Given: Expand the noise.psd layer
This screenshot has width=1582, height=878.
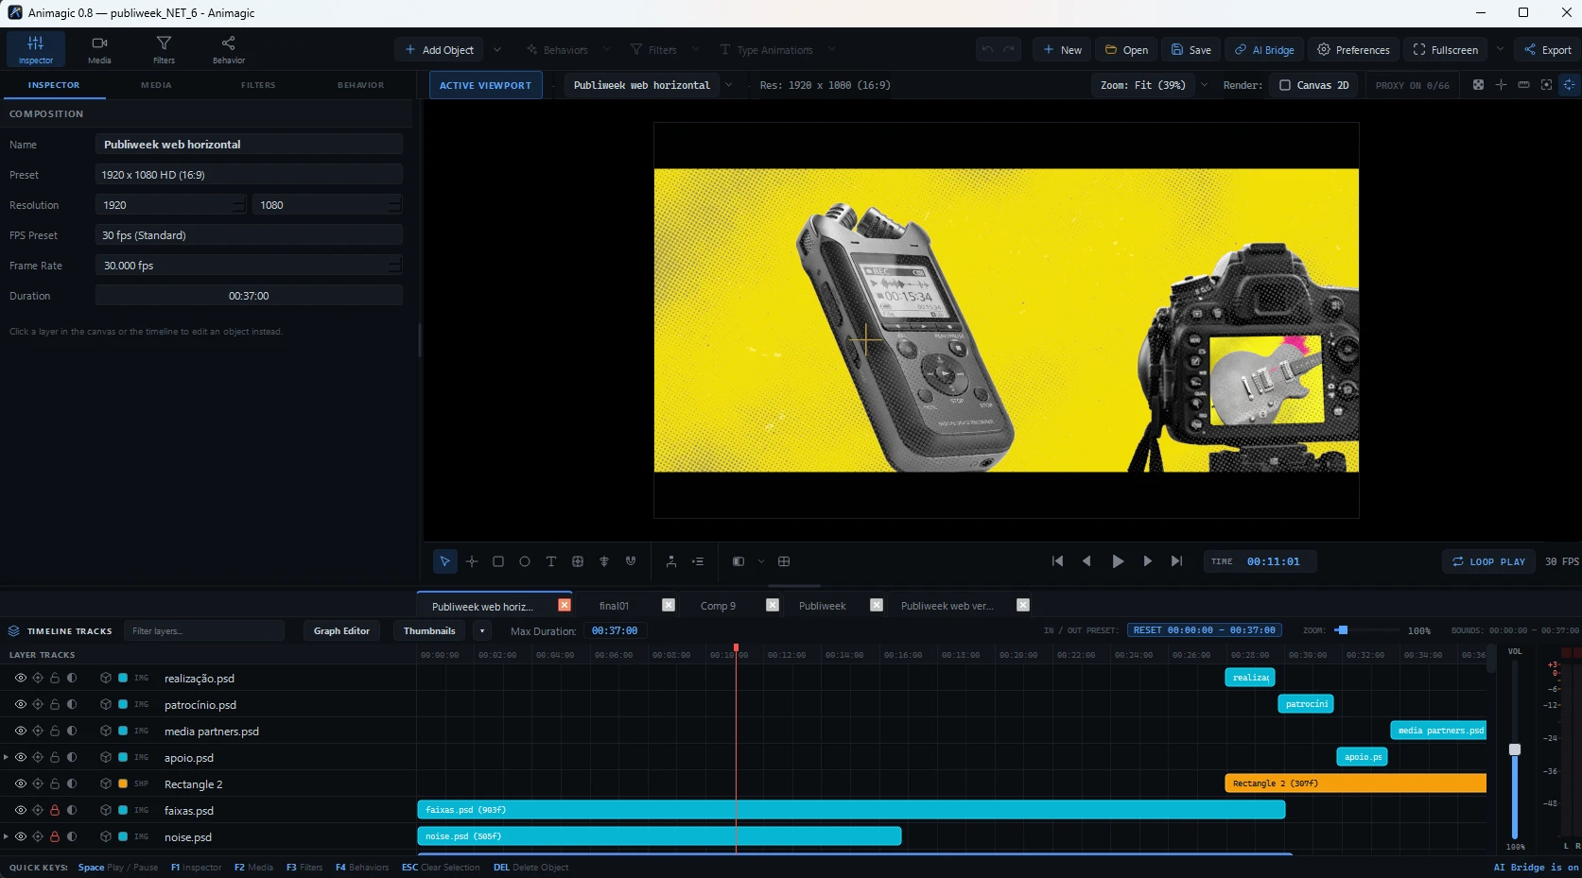Looking at the screenshot, I should pyautogui.click(x=6, y=836).
